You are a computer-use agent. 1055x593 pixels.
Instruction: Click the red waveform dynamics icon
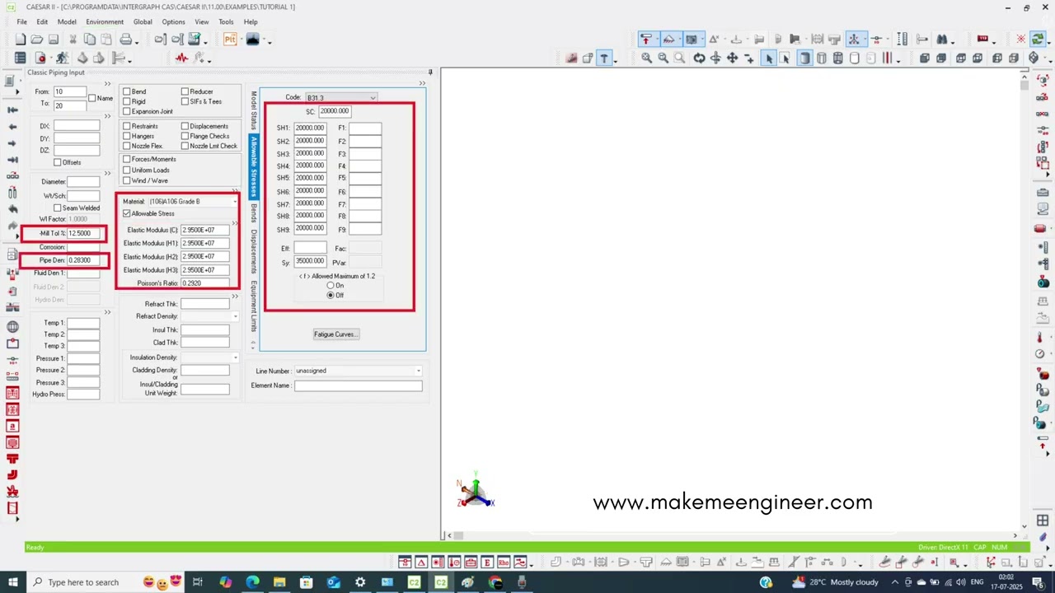181,58
